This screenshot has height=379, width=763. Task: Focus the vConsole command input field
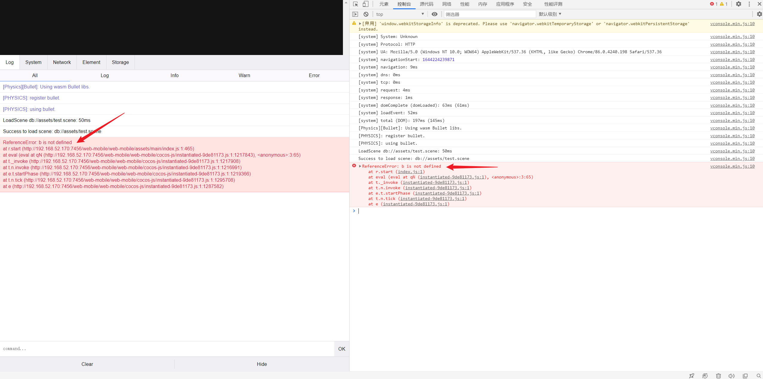tap(167, 349)
